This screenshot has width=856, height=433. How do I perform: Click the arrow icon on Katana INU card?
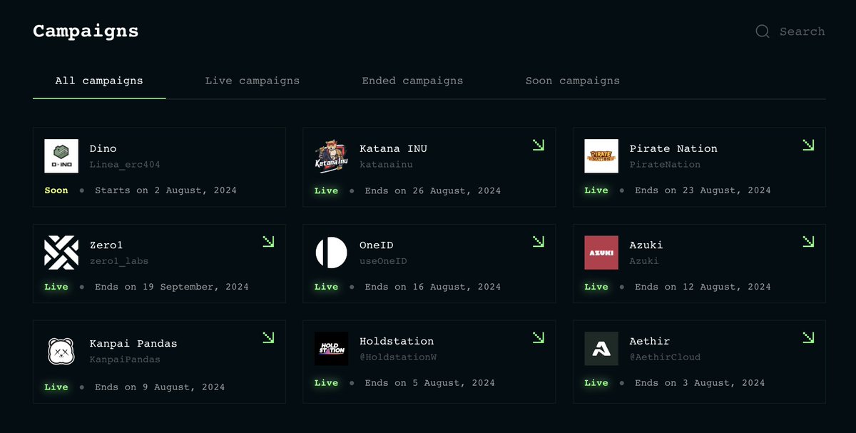click(539, 145)
